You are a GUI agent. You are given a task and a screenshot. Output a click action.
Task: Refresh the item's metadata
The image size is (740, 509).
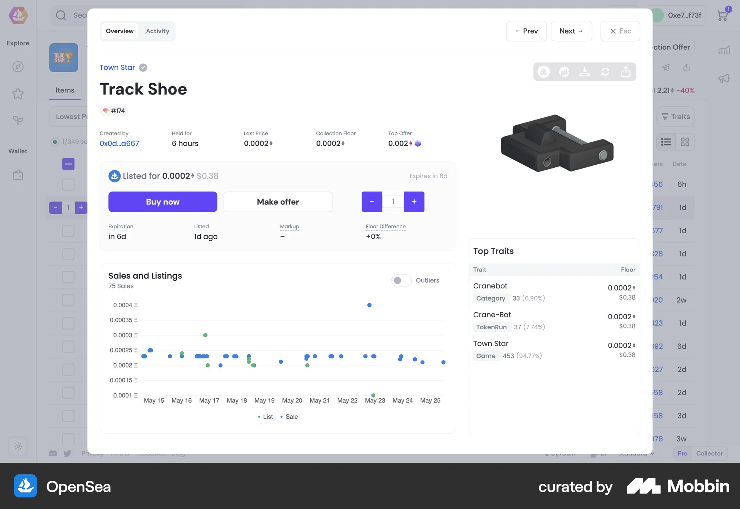[x=605, y=72]
